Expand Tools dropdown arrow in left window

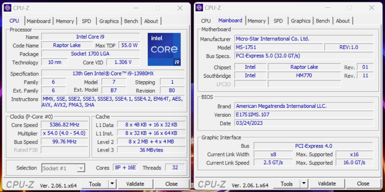[112, 184]
